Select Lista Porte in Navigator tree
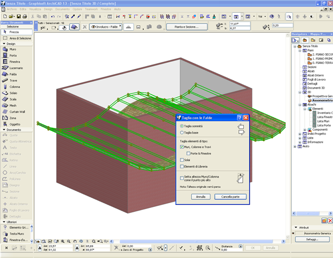 click(x=324, y=126)
